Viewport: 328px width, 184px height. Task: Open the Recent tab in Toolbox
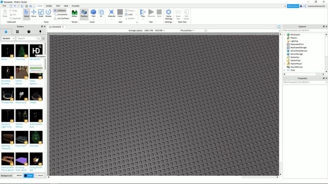pos(29,32)
